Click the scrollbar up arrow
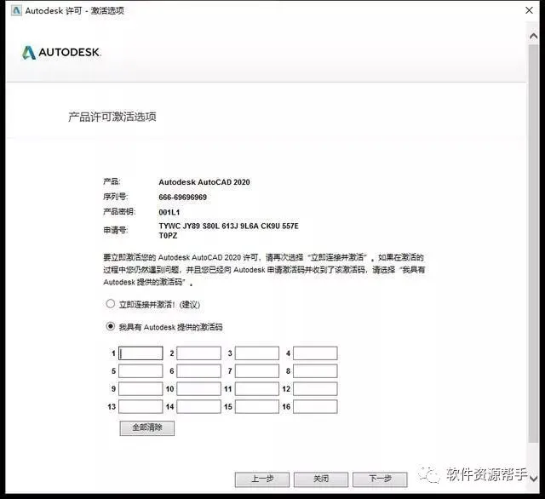Viewport: 545px width, 499px height. [534, 36]
